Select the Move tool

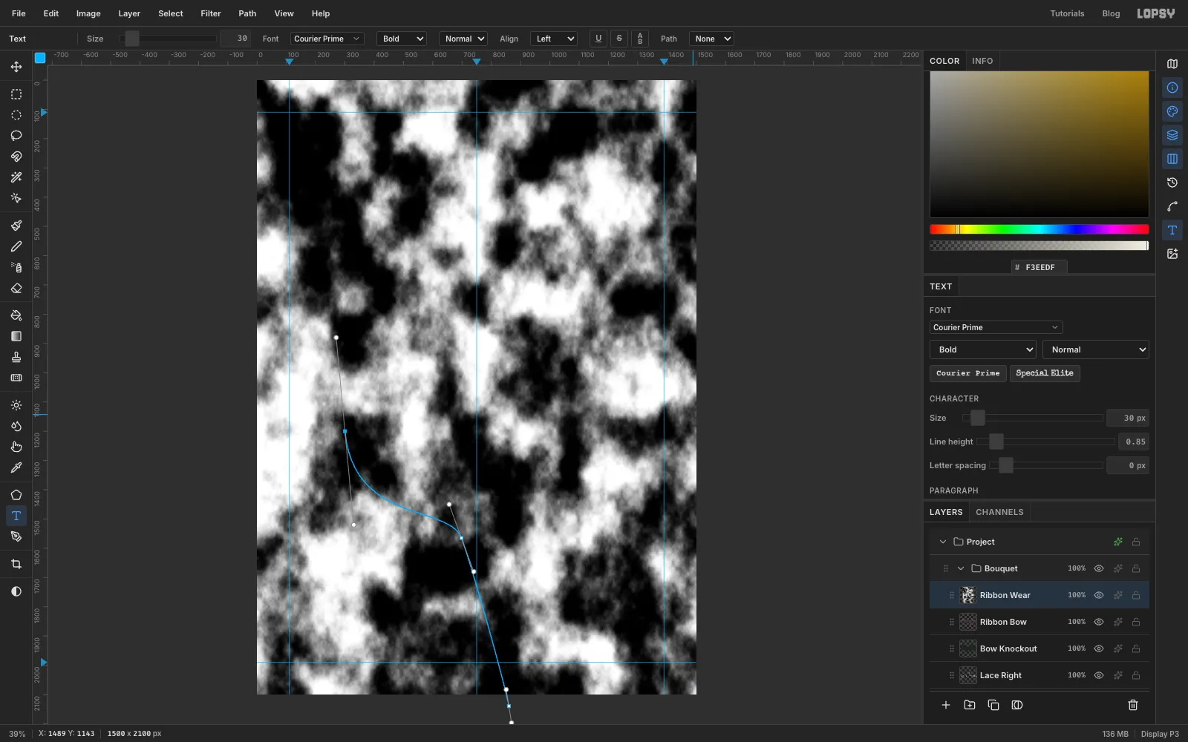[16, 67]
